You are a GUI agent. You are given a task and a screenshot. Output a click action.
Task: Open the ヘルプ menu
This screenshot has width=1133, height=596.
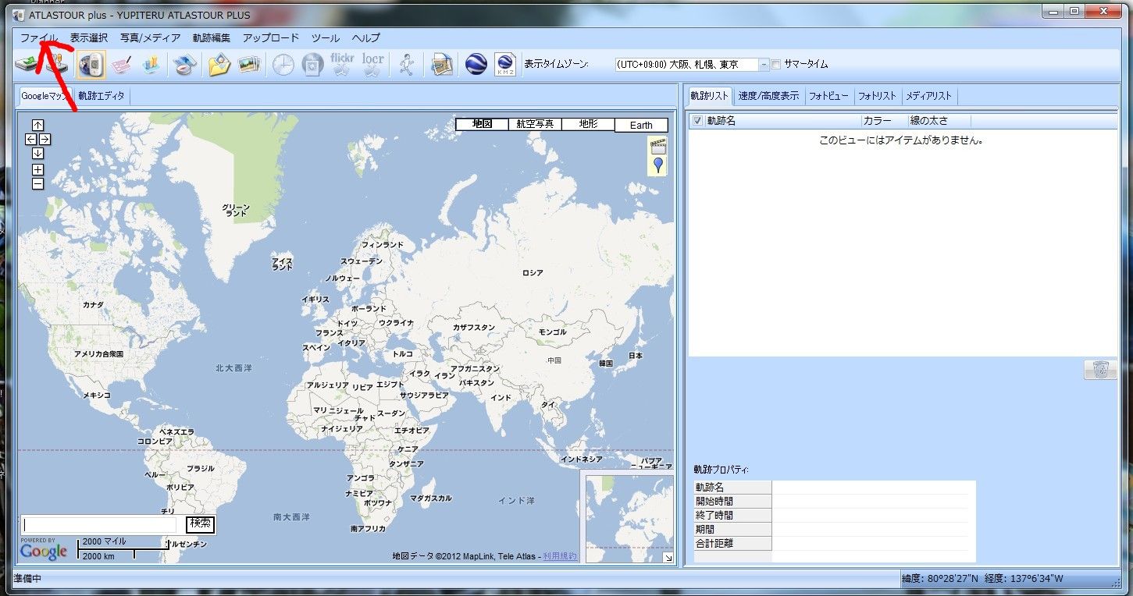[366, 37]
